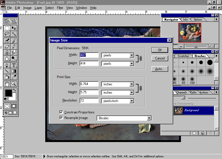Switch to the Swatches tab

click(x=183, y=56)
